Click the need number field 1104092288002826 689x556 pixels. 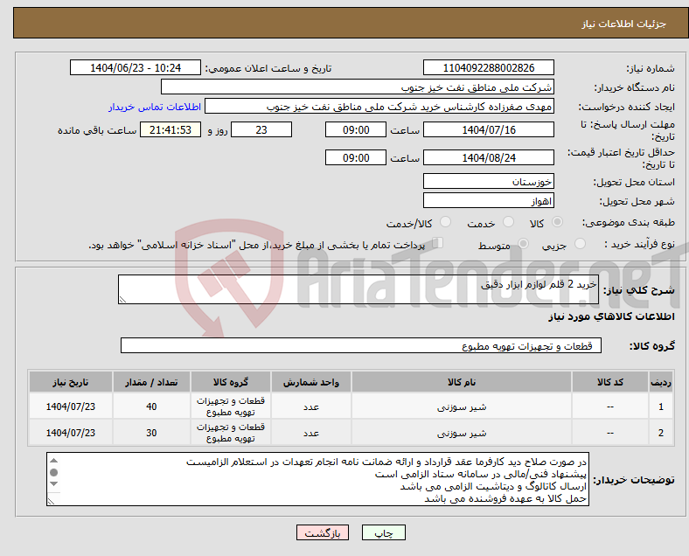pos(489,68)
